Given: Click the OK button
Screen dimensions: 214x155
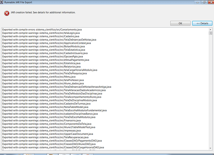Looking at the screenshot, I should pyautogui.click(x=180, y=23).
